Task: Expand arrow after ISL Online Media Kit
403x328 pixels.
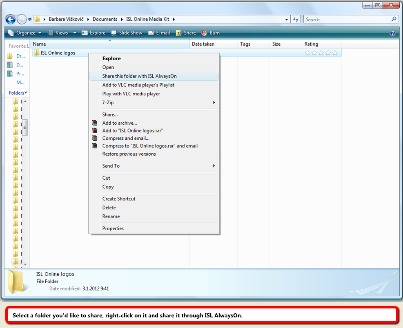Action: [174, 19]
